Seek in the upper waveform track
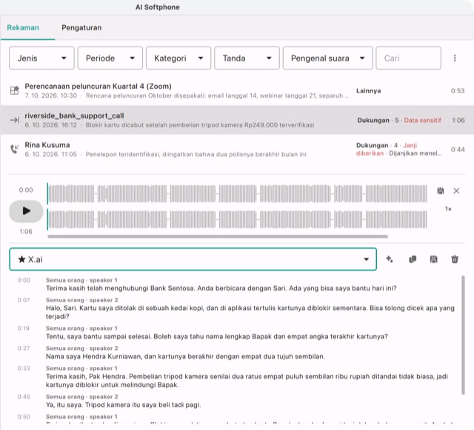Viewport: 474px width, 430px height. coord(237,194)
